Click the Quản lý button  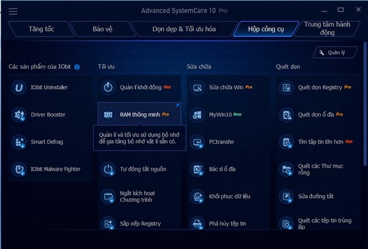(x=335, y=53)
